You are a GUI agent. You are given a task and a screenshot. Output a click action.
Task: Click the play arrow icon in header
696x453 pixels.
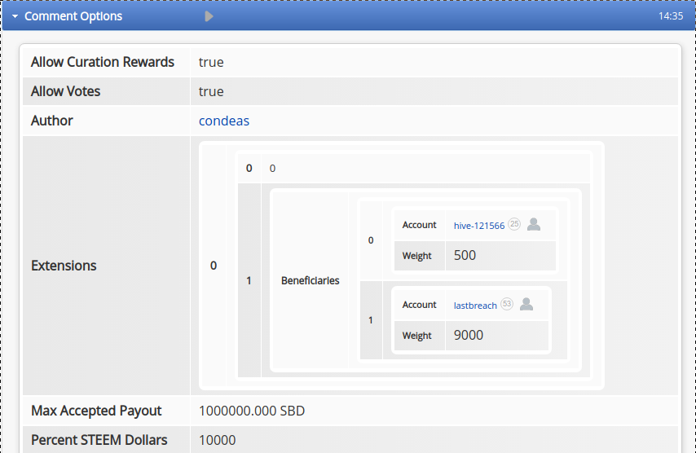(x=209, y=16)
